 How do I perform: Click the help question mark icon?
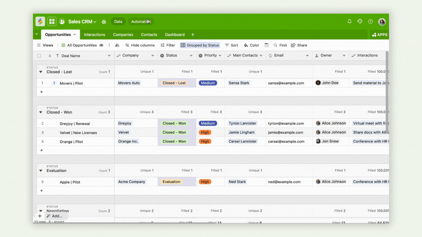[370, 22]
